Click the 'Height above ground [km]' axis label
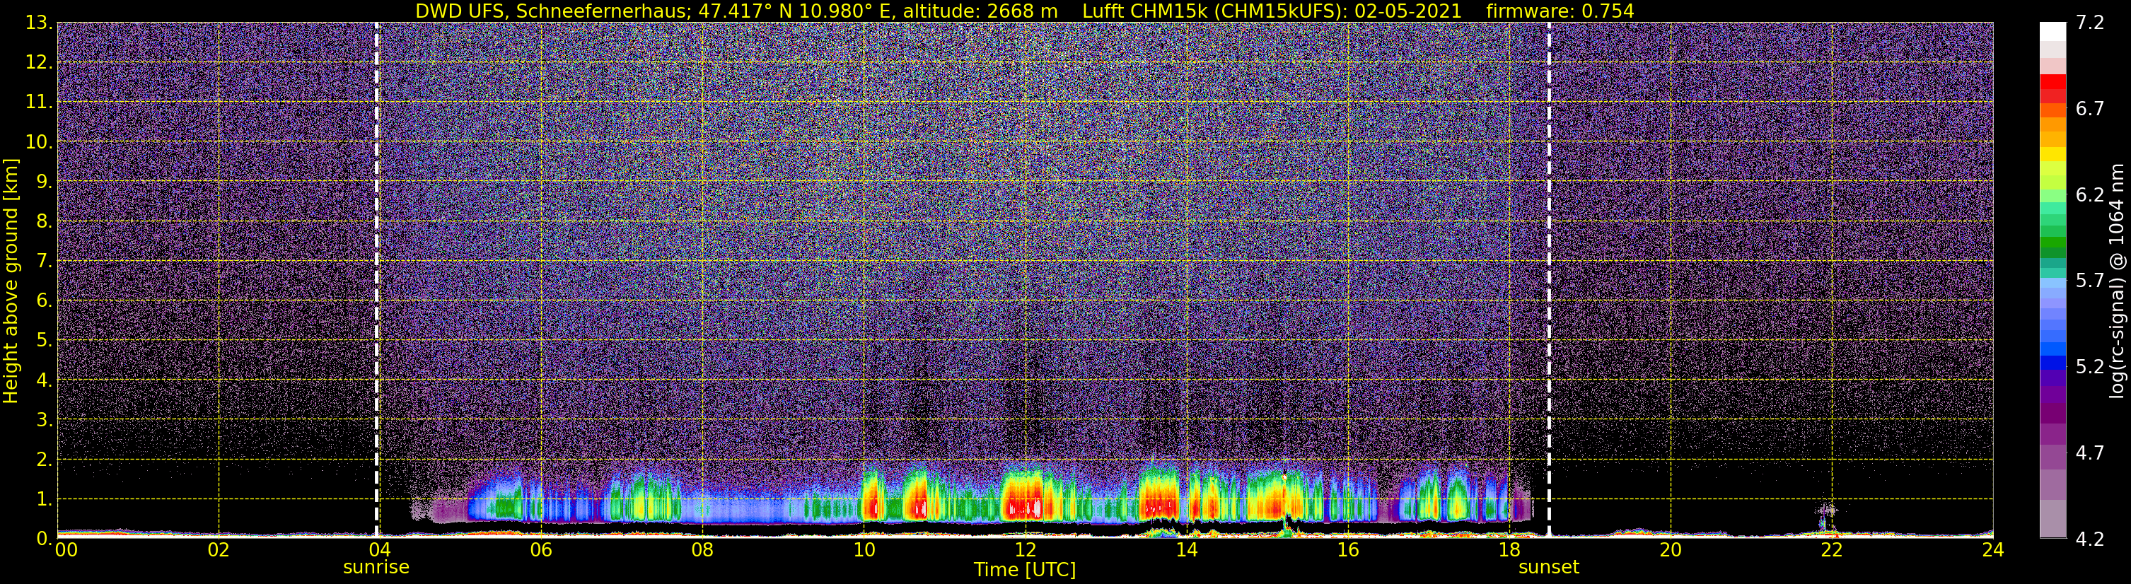Screen dimensions: 2131x584 coord(11,281)
